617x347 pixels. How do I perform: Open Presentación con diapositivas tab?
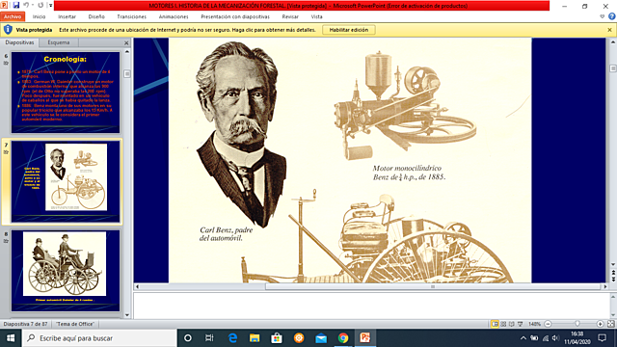click(x=235, y=16)
